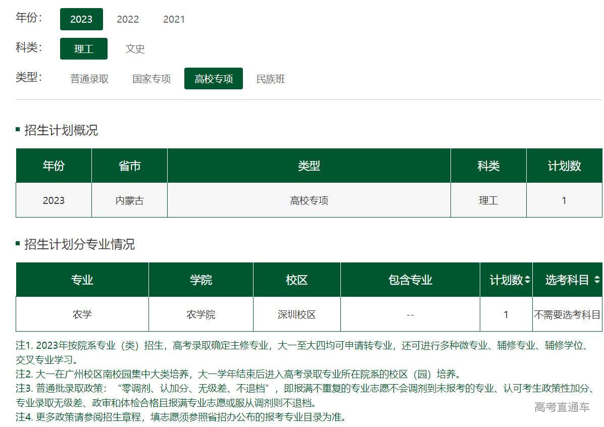Switch the 科类 filter to 文史
604x427 pixels.
click(135, 49)
